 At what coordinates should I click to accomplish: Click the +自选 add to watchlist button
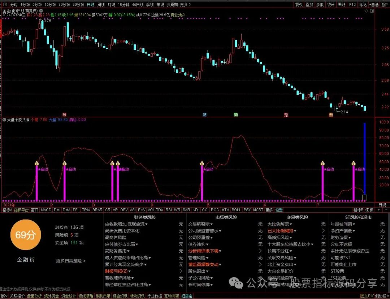(x=374, y=4)
